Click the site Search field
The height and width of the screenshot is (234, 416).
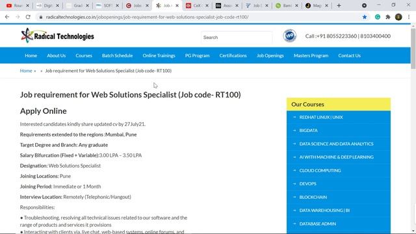(237, 38)
